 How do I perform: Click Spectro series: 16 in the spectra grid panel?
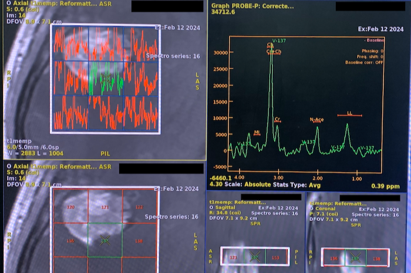pyautogui.click(x=173, y=56)
